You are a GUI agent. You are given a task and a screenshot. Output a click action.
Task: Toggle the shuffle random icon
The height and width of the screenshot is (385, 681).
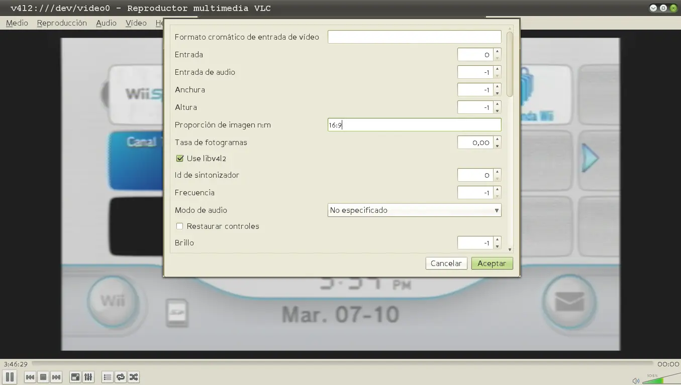click(134, 377)
